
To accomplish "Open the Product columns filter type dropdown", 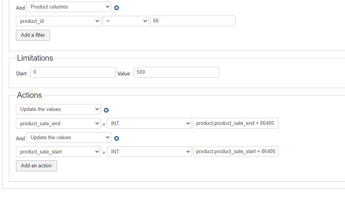I will 69,7.
